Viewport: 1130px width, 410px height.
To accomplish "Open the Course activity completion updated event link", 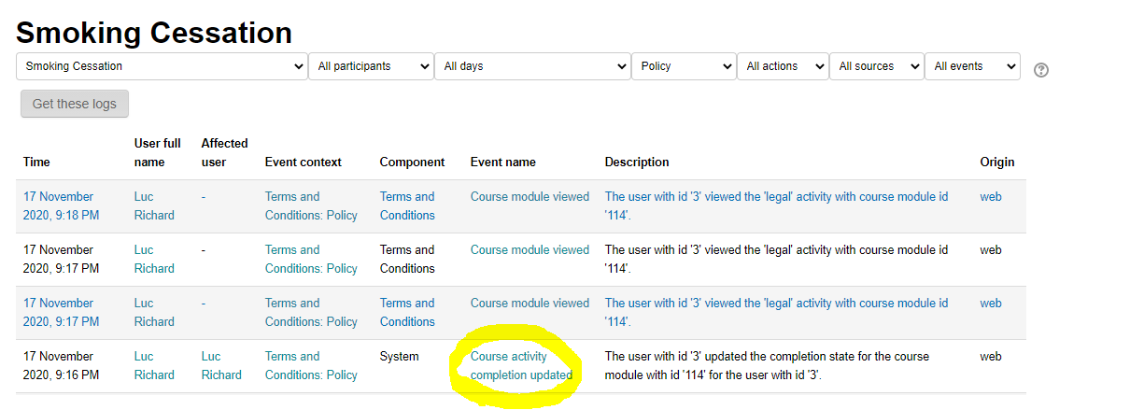I will coord(521,365).
